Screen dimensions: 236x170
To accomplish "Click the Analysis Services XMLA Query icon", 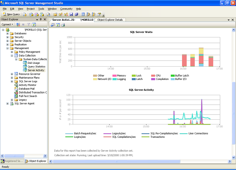I will click(42, 14).
